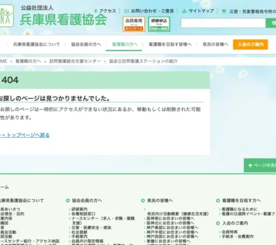The image size is (276, 245).
Task: Open the footer 手続き・会費案内 link
Action: pyautogui.click(x=238, y=236)
